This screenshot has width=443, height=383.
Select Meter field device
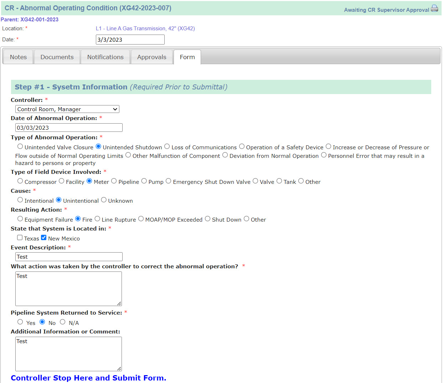tap(89, 181)
